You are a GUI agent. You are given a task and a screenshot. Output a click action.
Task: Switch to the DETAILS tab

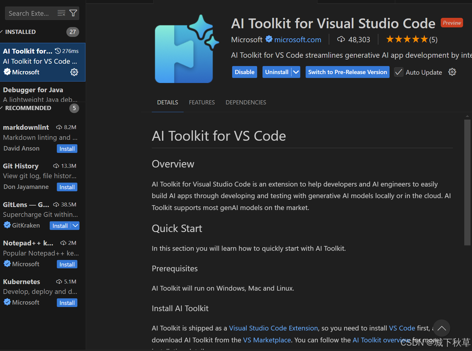point(168,102)
